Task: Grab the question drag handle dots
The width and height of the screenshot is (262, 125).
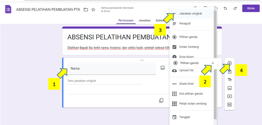Action: 142,60
